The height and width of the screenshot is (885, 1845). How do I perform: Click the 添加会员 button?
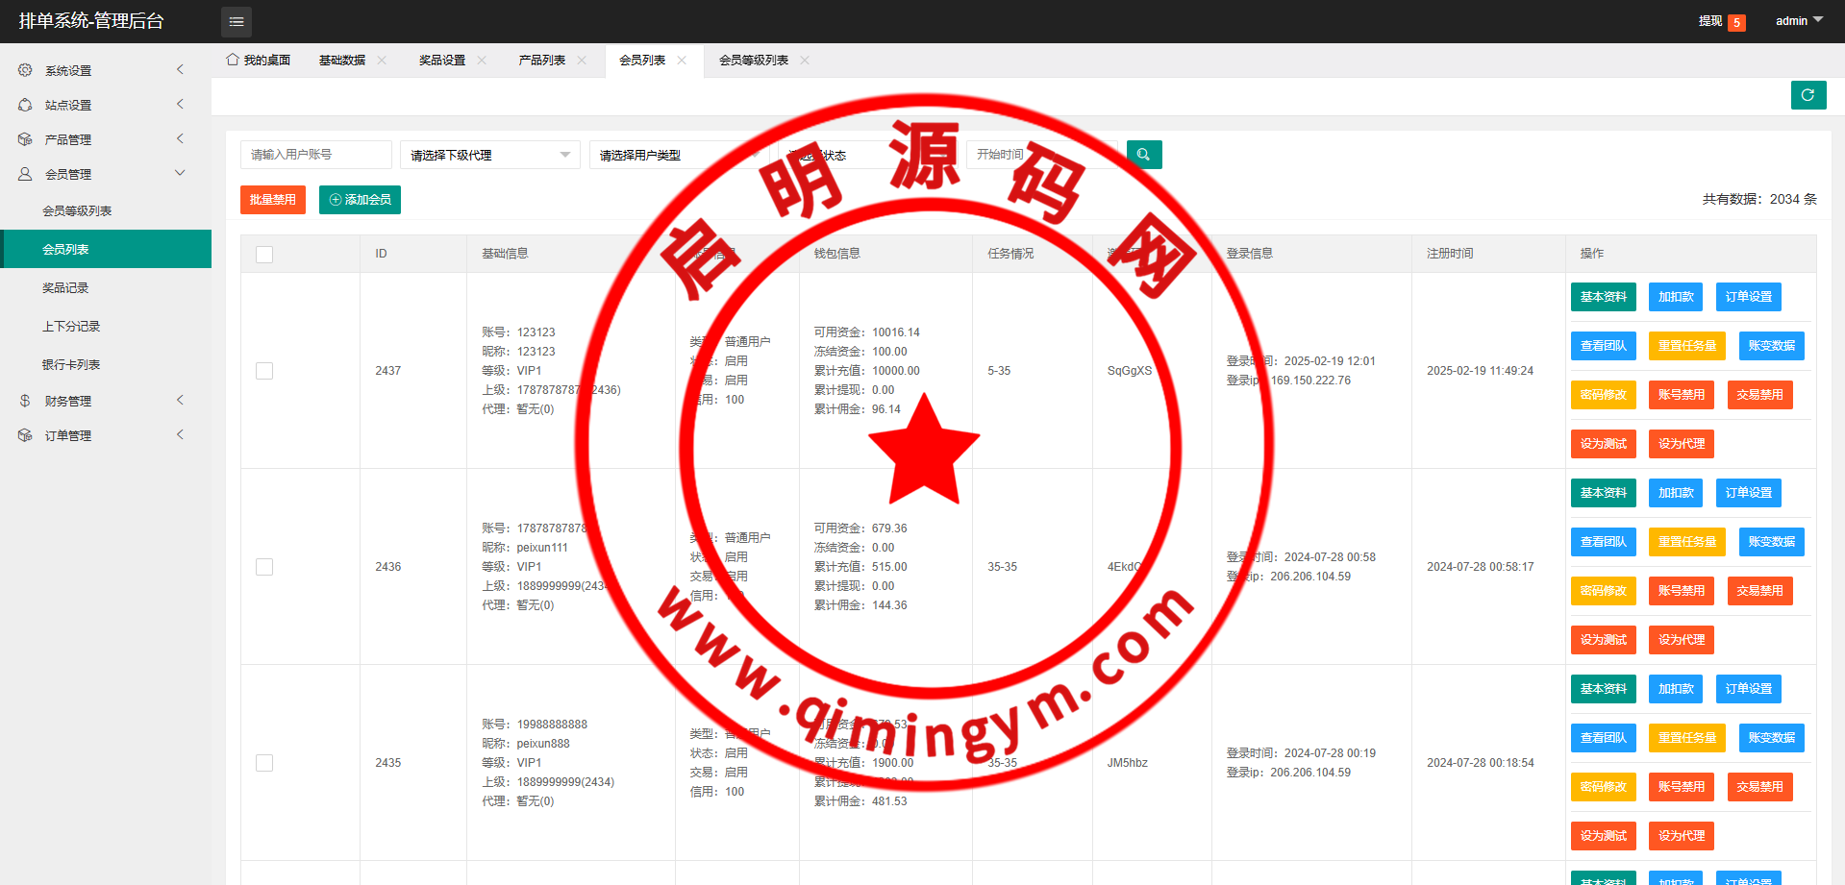coord(360,200)
